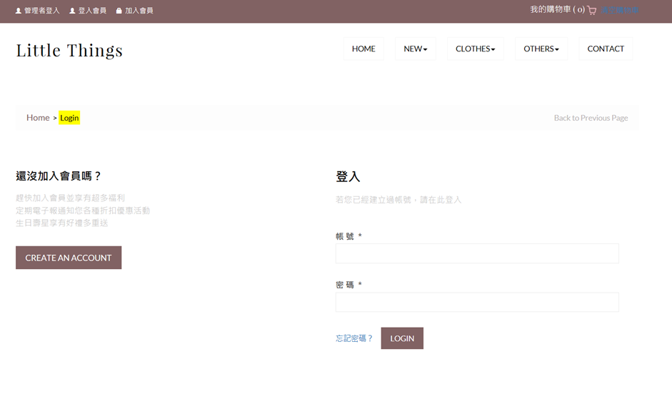This screenshot has height=399, width=672.
Task: Click the CREATE AN ACCOUNT button
Action: point(69,258)
